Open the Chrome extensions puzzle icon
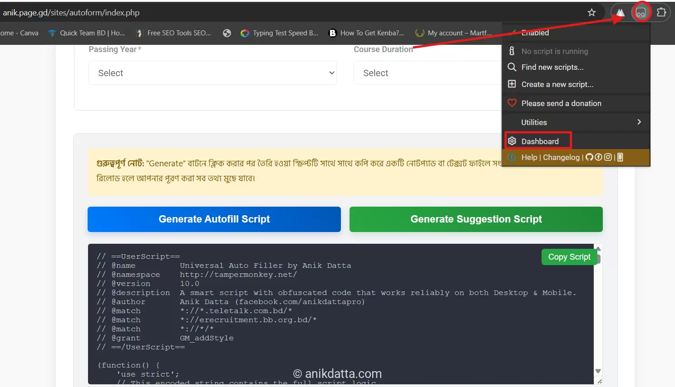This screenshot has width=675, height=387. 661,12
